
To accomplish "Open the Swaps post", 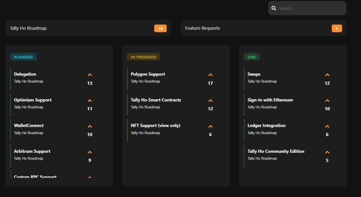I will (x=254, y=74).
